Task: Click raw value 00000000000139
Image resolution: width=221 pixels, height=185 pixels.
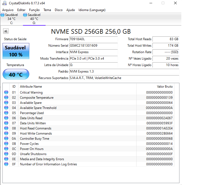Action: (159, 98)
